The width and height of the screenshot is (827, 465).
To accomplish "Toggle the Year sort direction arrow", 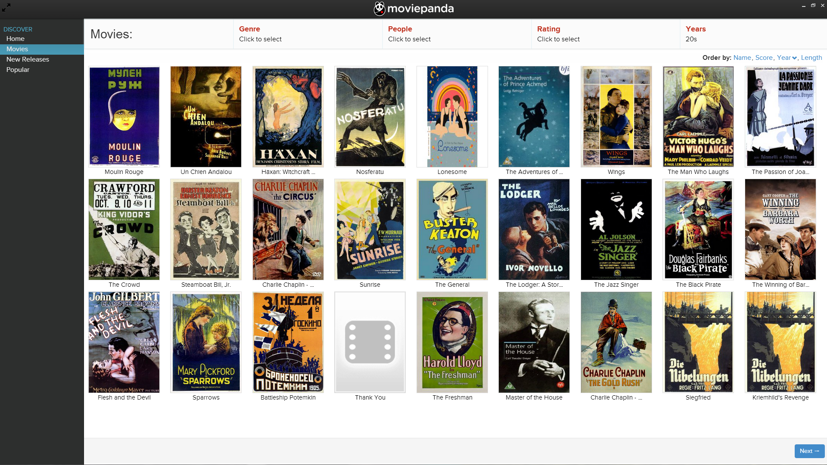I will coord(794,58).
